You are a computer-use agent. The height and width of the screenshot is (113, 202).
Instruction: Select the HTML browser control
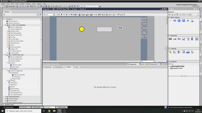tap(183, 52)
